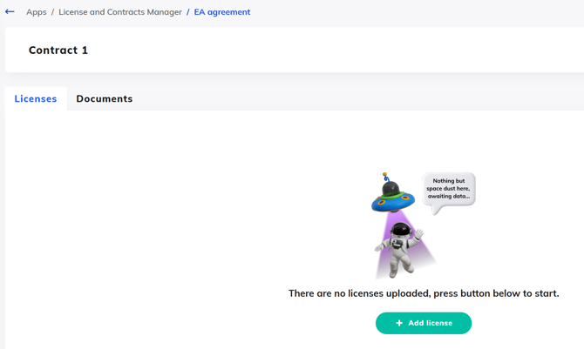The width and height of the screenshot is (584, 349).
Task: Go to License and Contracts Manager breadcrumb
Action: point(120,12)
